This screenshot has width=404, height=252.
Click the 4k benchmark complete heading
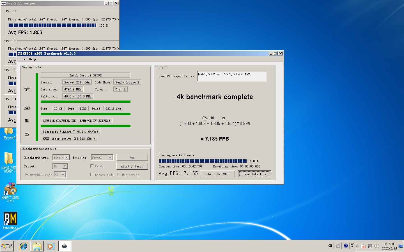(215, 97)
